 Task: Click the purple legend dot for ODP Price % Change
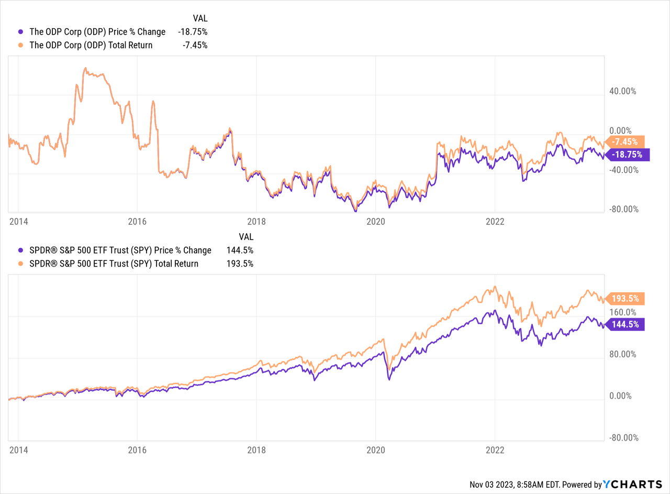pos(20,32)
